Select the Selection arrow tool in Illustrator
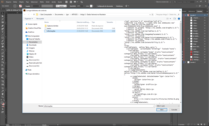 coord(2,13)
